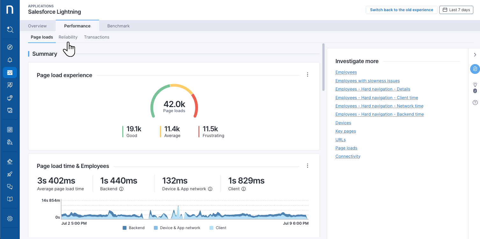Open the Last 7 days time picker

click(x=456, y=10)
